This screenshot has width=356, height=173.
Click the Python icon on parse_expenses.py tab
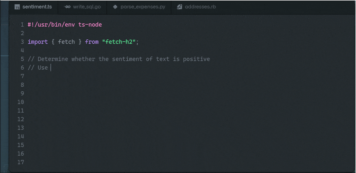(x=115, y=7)
